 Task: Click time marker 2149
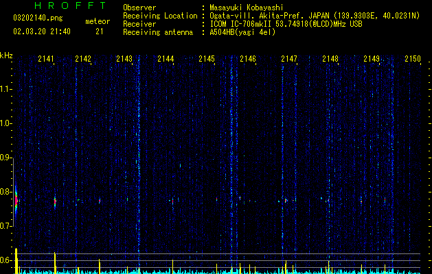coord(372,58)
